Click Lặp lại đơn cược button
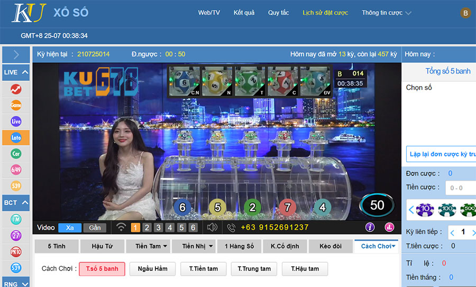 (x=441, y=154)
